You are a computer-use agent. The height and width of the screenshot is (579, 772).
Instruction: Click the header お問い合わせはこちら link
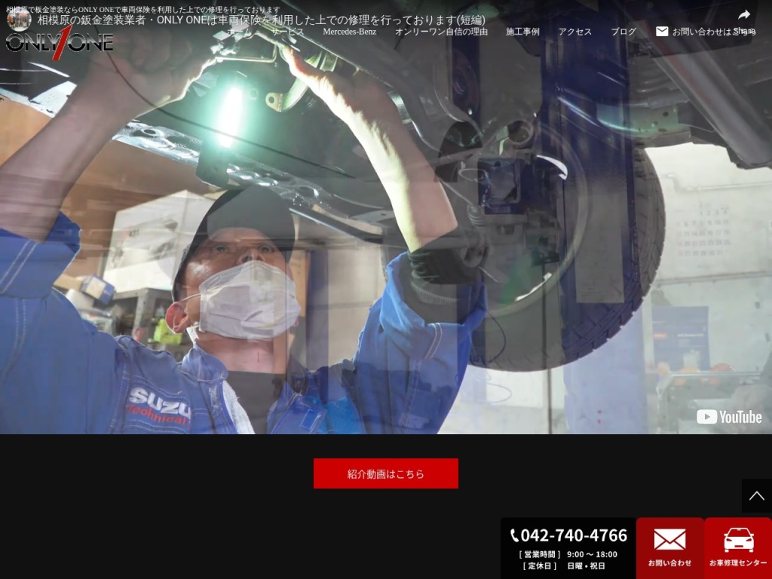(x=705, y=32)
